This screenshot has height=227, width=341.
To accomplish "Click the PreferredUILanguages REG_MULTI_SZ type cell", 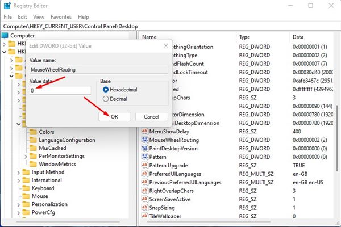I will (256, 174).
